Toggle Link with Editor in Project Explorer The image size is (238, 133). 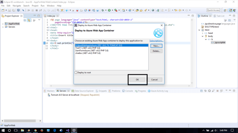29,20
